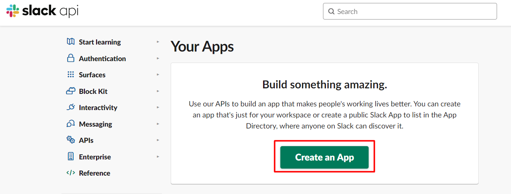
Task: Open the Block Kit menu item
Action: click(93, 91)
